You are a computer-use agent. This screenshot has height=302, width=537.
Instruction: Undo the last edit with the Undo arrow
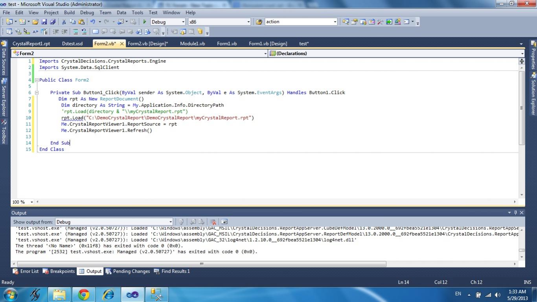93,22
